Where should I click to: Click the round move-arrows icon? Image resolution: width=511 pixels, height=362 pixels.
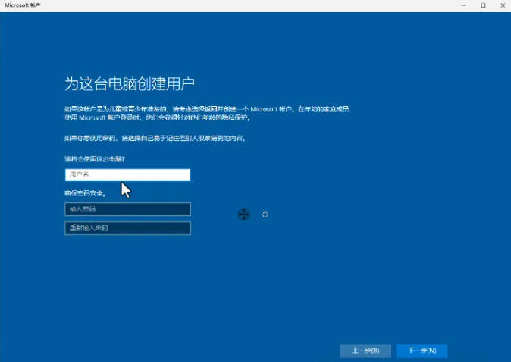[x=244, y=215]
